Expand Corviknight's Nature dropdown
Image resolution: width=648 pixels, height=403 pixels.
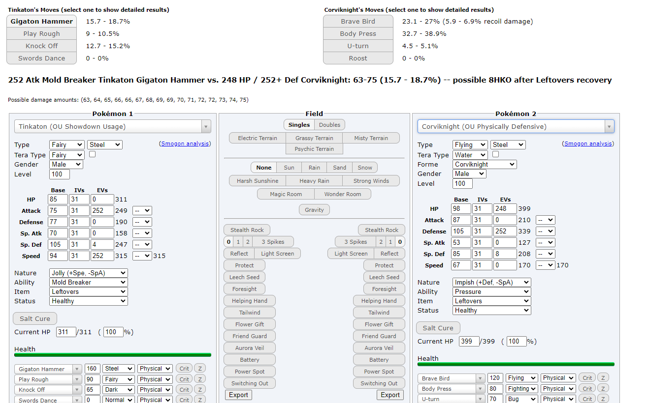(x=491, y=283)
